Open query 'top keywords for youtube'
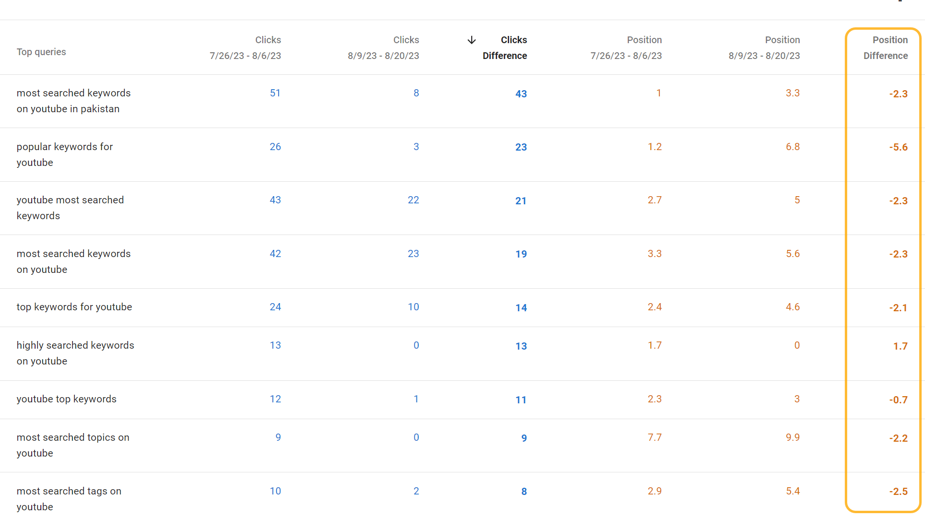 pos(74,307)
